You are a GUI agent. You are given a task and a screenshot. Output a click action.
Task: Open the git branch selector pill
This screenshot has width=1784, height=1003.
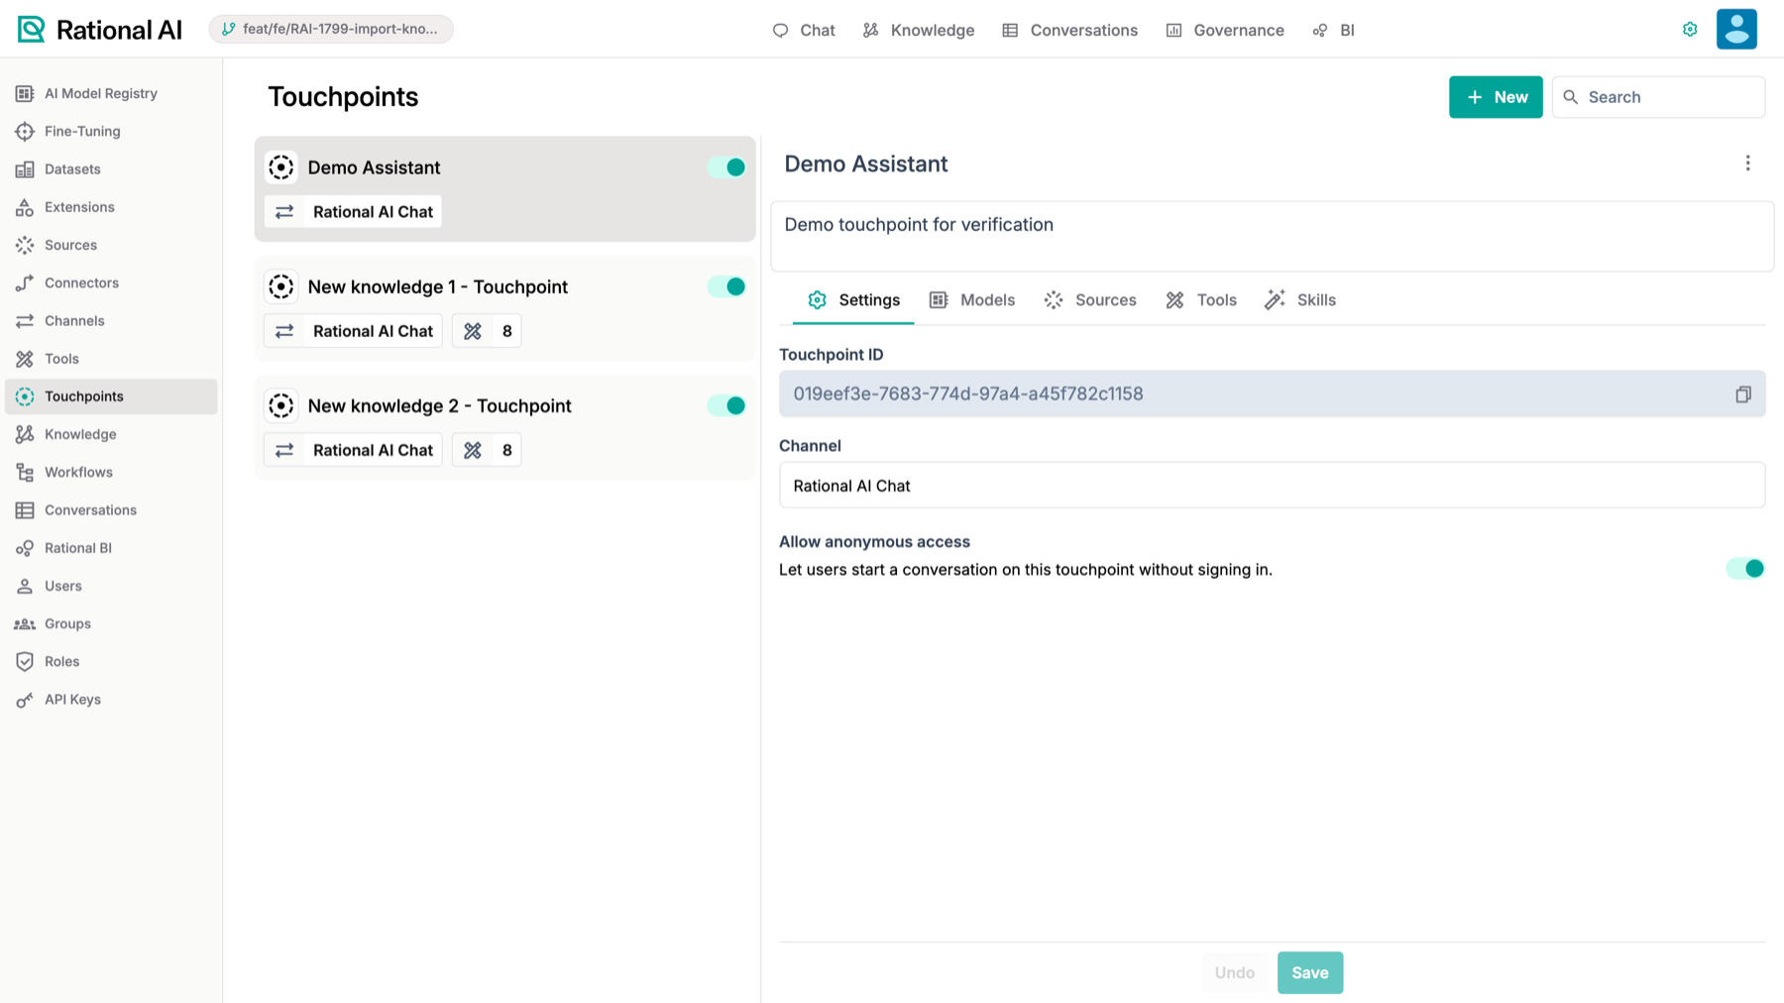331,29
